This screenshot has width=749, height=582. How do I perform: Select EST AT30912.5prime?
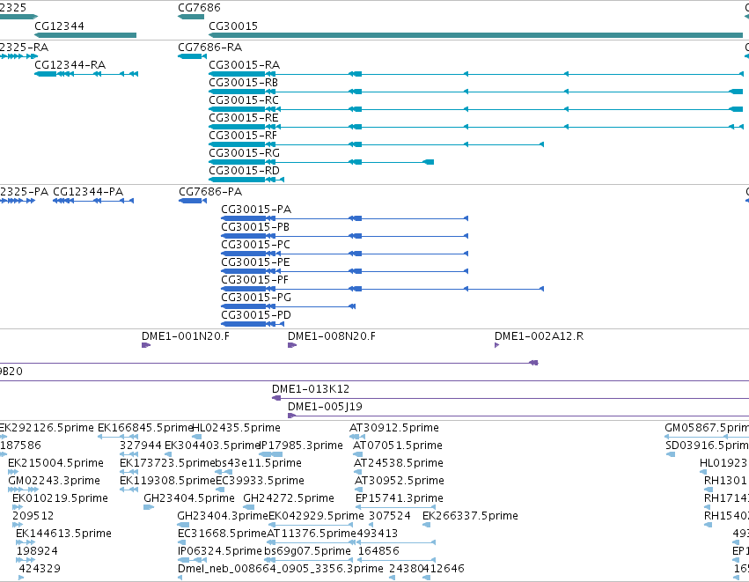(x=394, y=428)
